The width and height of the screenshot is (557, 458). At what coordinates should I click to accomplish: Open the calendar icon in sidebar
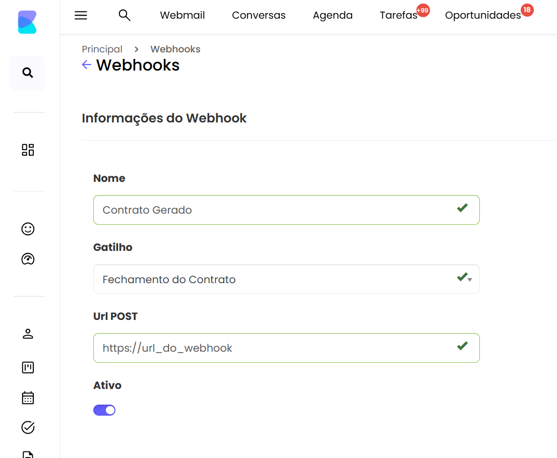pos(28,398)
